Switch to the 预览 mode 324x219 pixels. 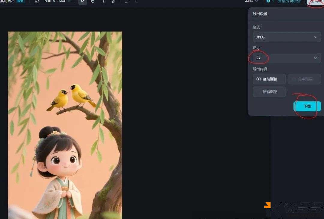pyautogui.click(x=20, y=1)
